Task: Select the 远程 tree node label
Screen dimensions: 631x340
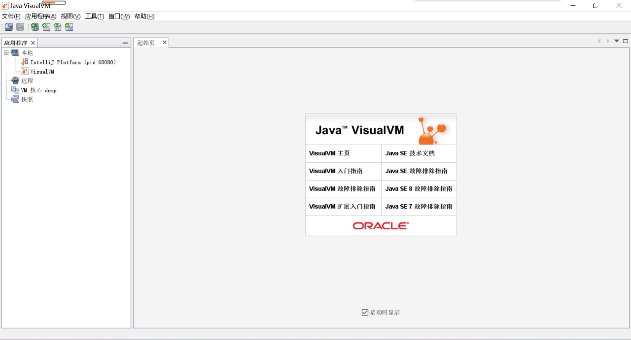Action: click(x=27, y=81)
